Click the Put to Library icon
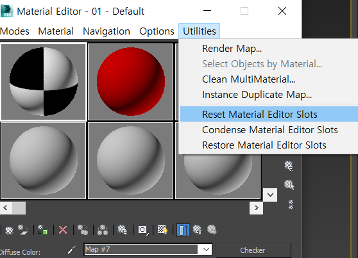 tap(123, 230)
